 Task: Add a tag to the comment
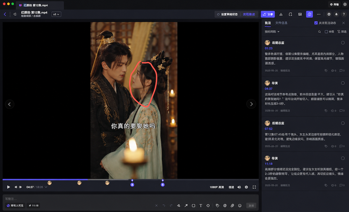coord(217,206)
